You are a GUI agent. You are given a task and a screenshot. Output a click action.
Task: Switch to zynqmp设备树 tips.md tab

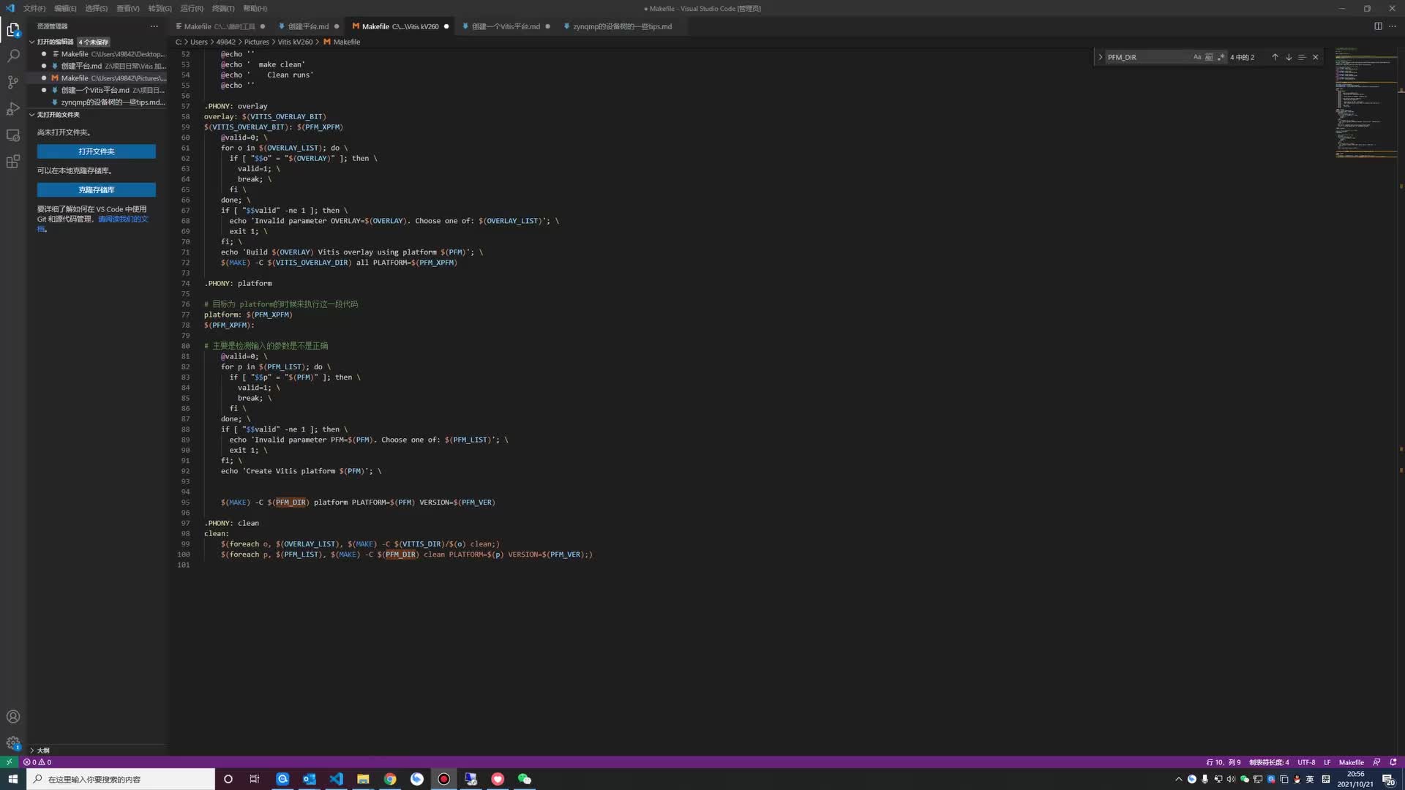(622, 26)
